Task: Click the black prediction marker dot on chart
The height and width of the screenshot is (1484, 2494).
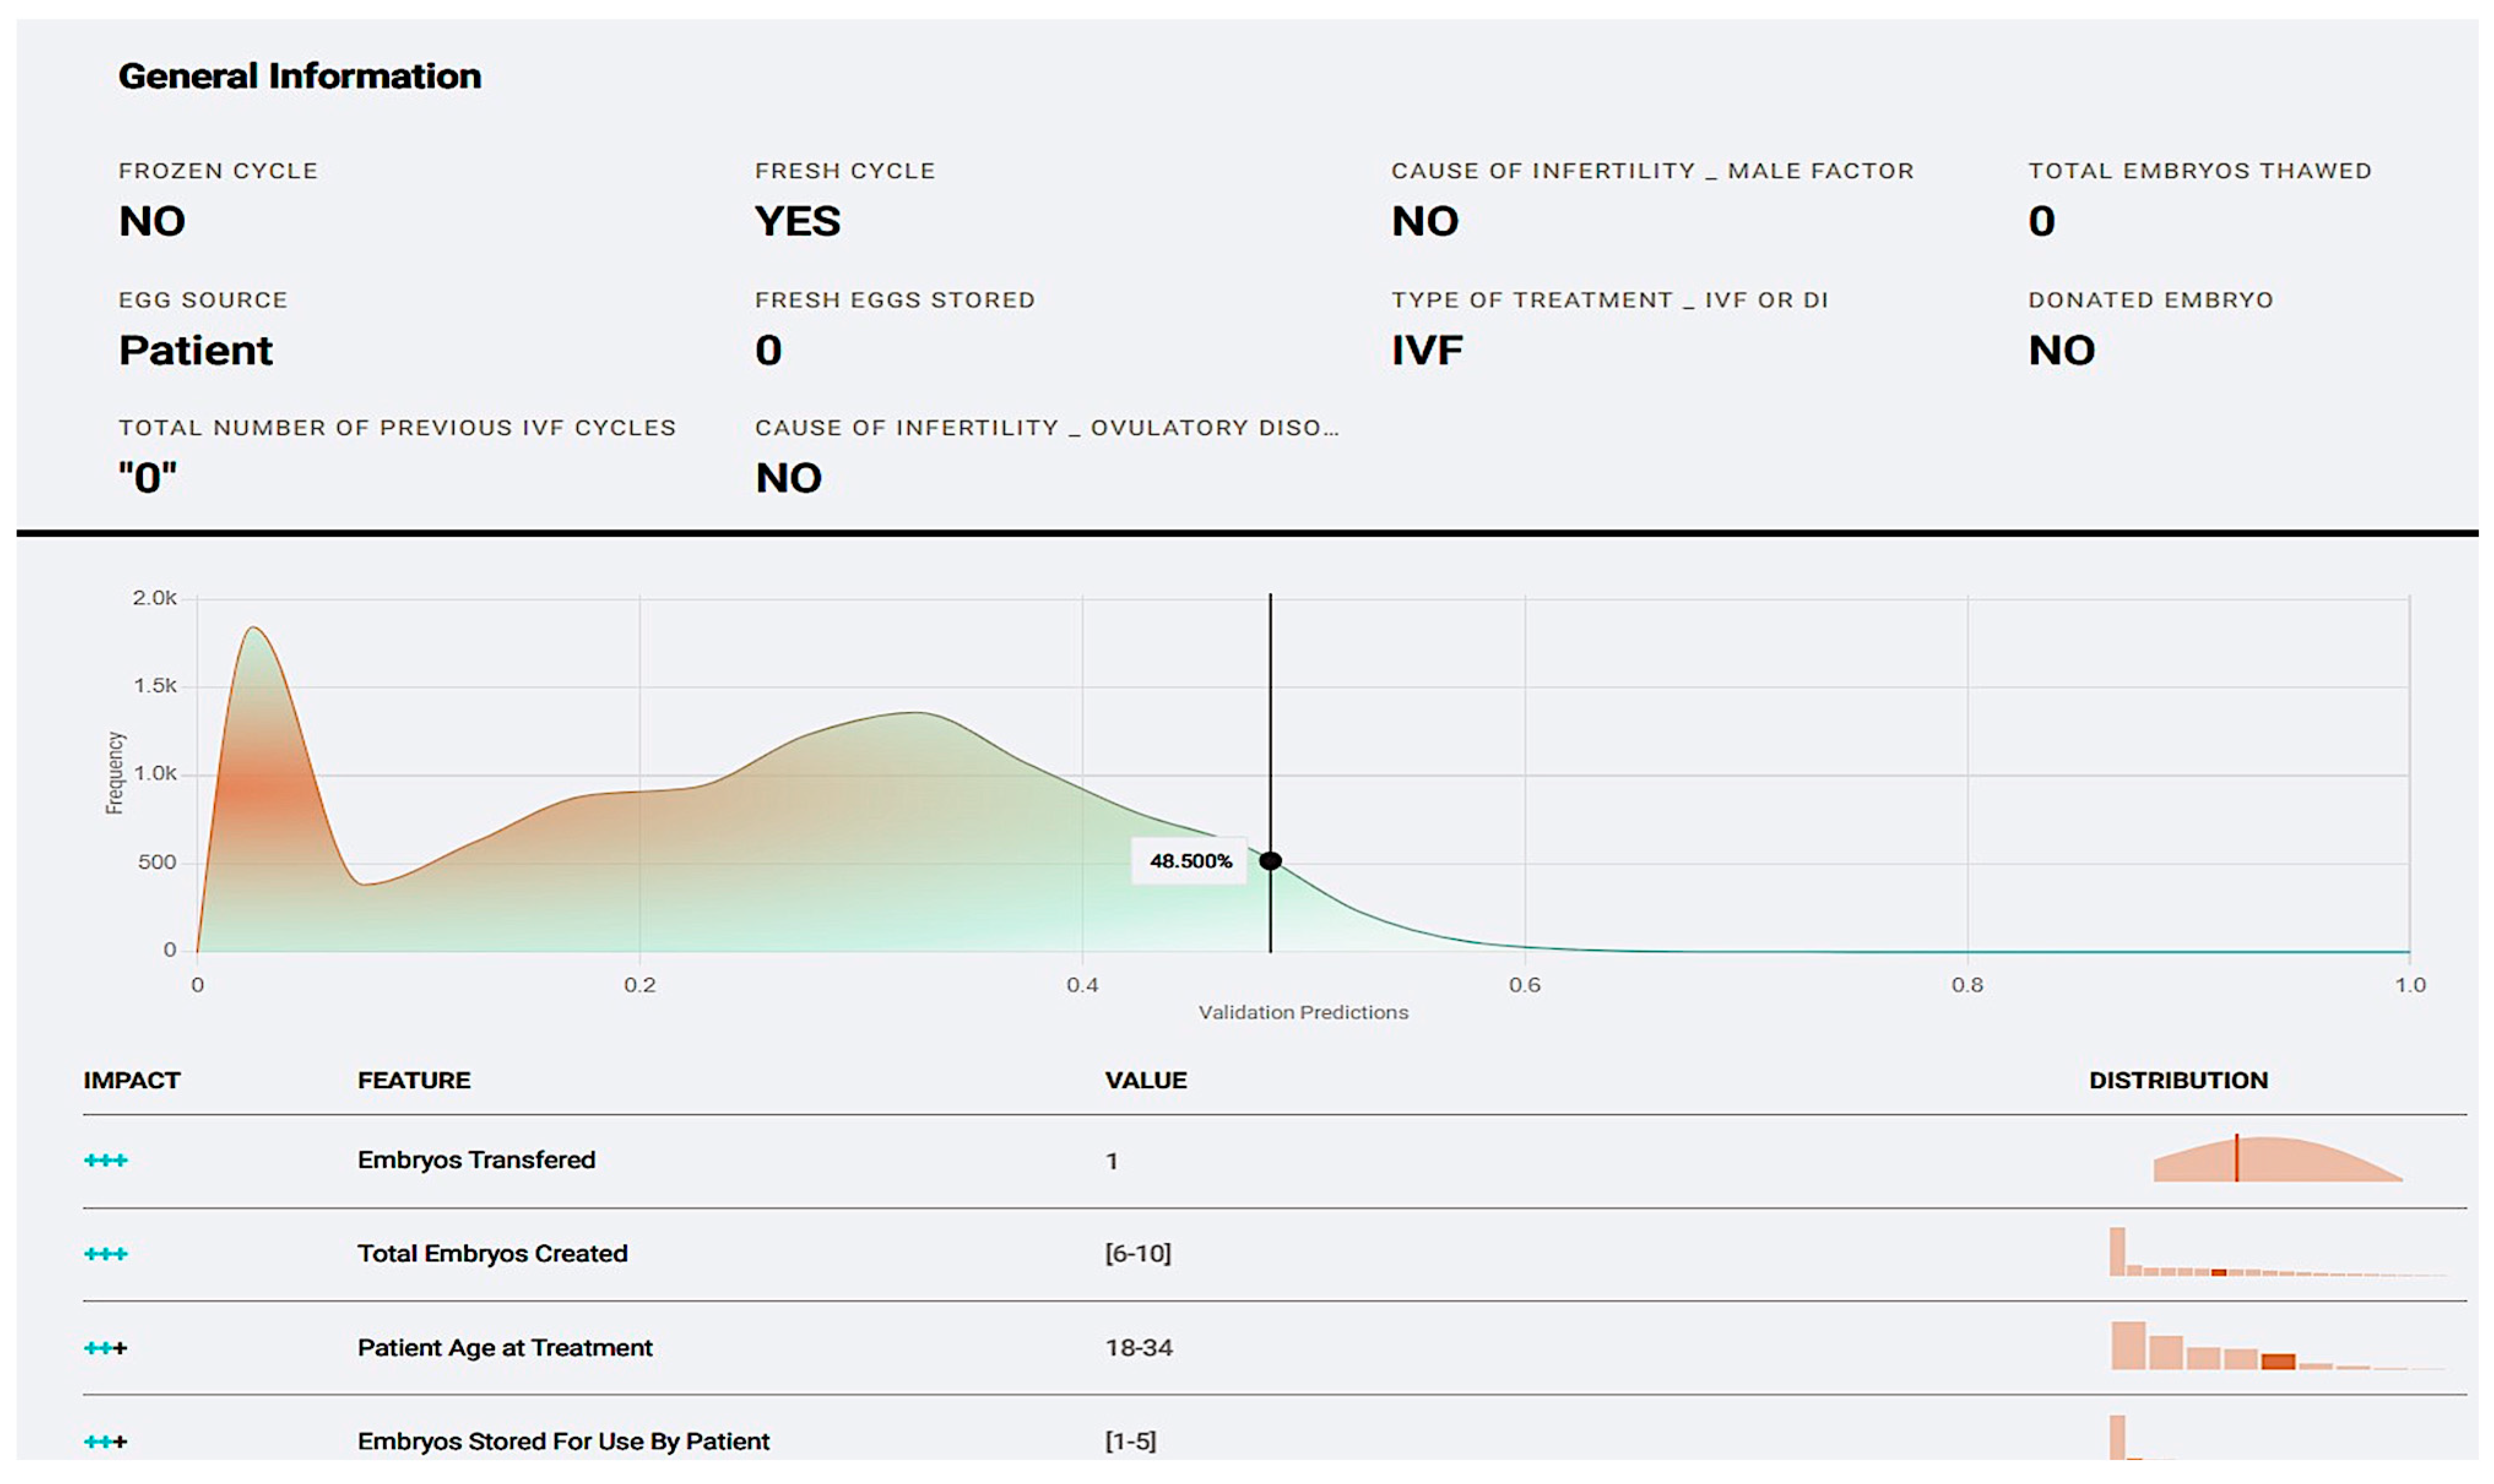Action: point(1270,861)
